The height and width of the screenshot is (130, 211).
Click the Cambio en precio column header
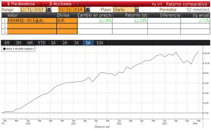pos(95,15)
